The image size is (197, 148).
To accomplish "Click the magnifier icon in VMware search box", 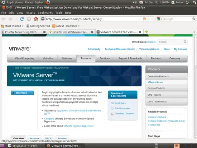I will click(x=185, y=42).
